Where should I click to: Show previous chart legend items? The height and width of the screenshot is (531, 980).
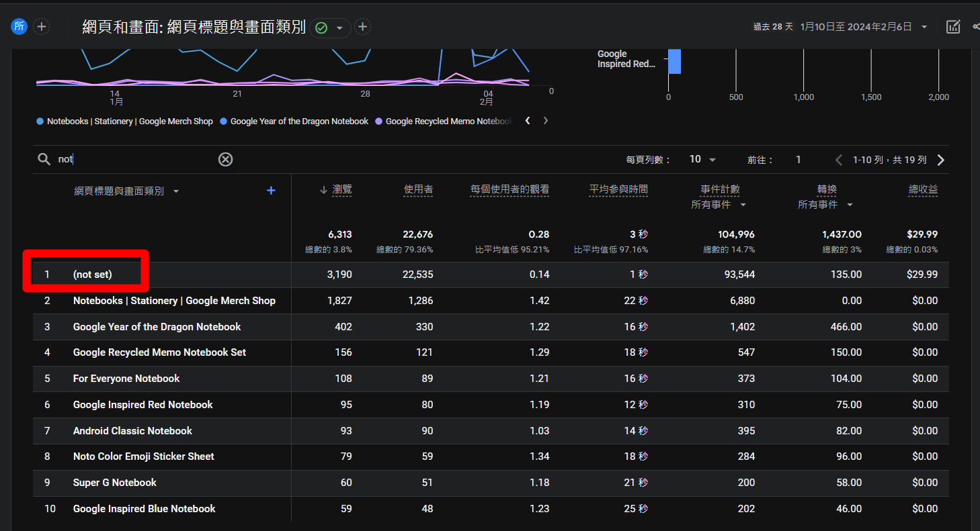(528, 121)
